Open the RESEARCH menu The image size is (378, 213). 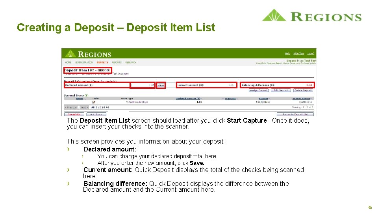[131, 62]
